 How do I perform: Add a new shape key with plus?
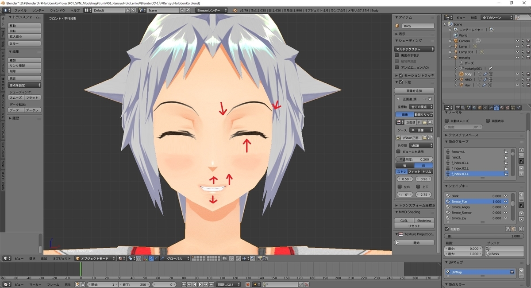[x=521, y=195]
